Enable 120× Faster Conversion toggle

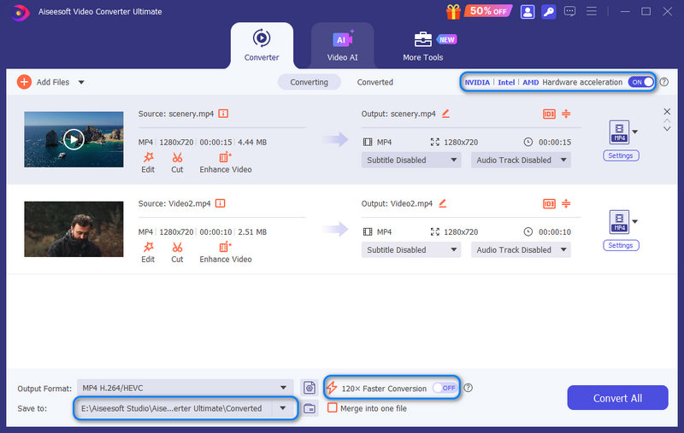tap(444, 388)
